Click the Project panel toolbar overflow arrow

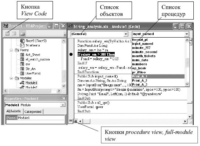pyautogui.click(x=65, y=35)
